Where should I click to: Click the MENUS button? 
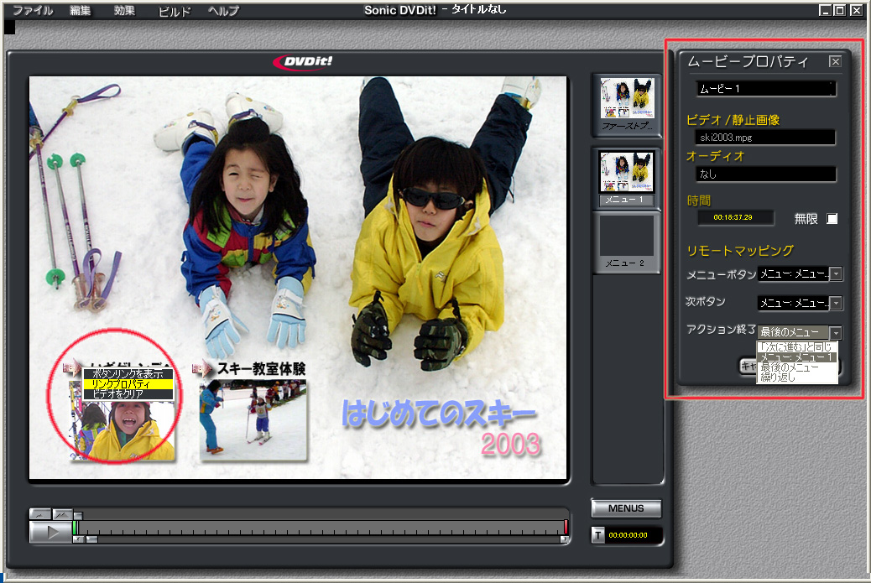click(626, 508)
